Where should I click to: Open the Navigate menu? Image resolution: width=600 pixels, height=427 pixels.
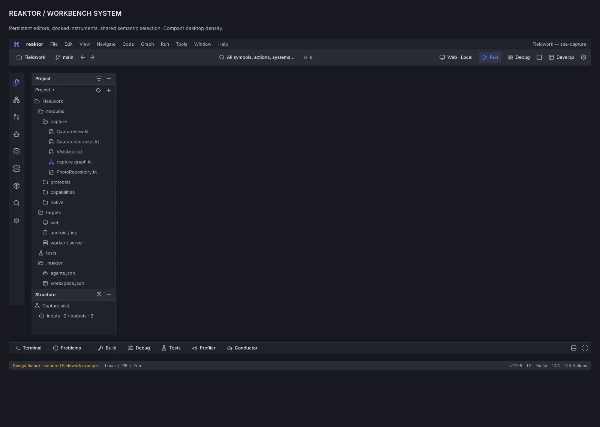click(x=106, y=44)
